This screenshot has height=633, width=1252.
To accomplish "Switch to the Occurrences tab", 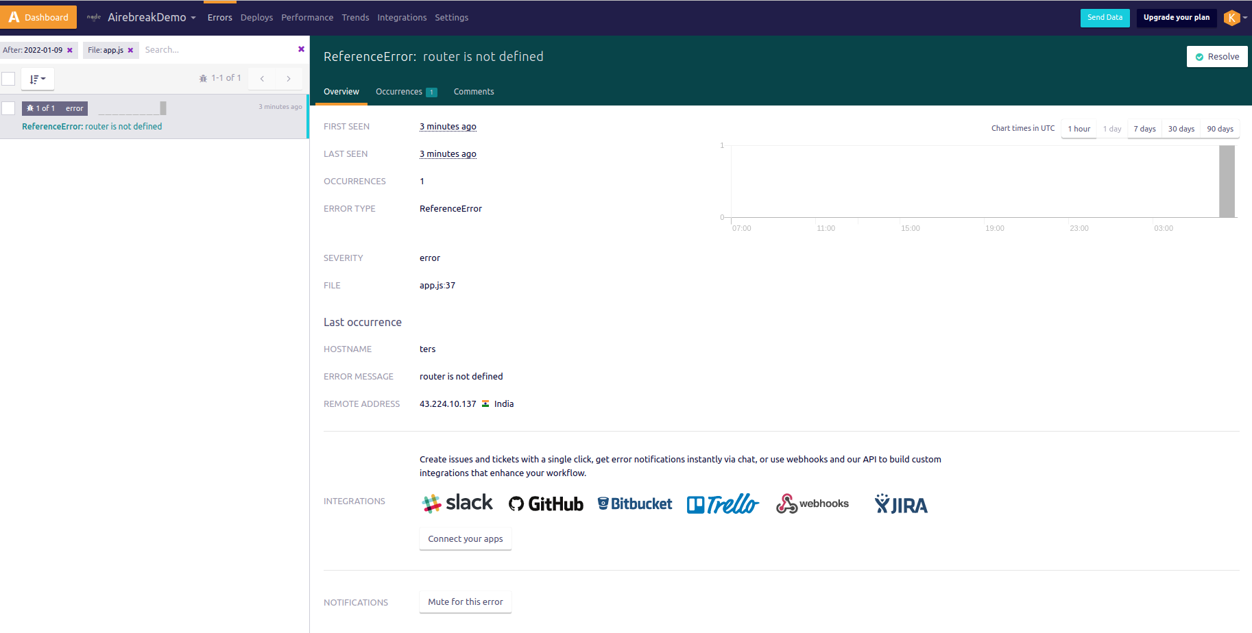I will 399,91.
